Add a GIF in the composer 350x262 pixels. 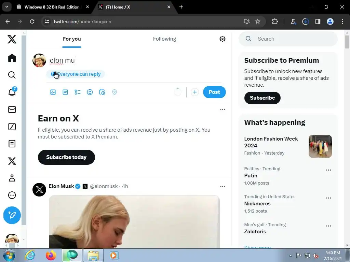coord(65,92)
